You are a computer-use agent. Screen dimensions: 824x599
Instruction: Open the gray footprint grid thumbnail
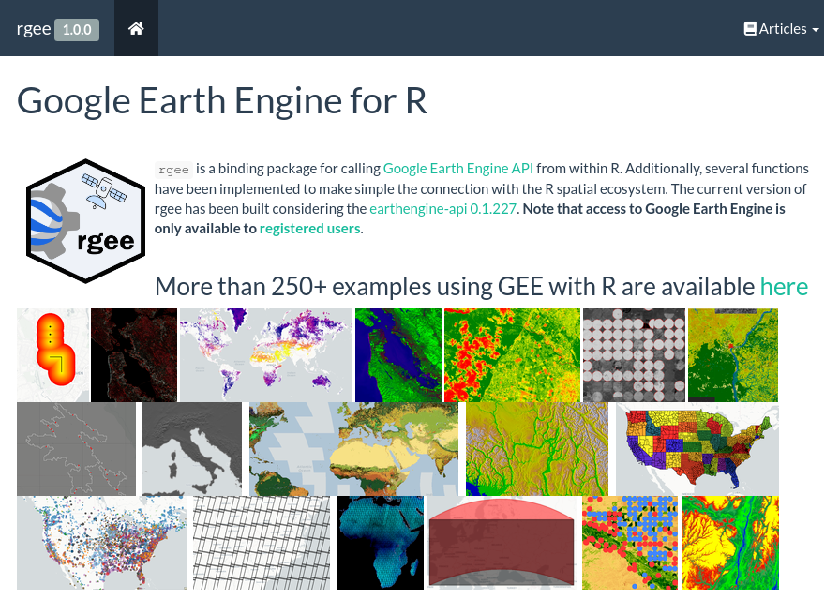(x=262, y=543)
